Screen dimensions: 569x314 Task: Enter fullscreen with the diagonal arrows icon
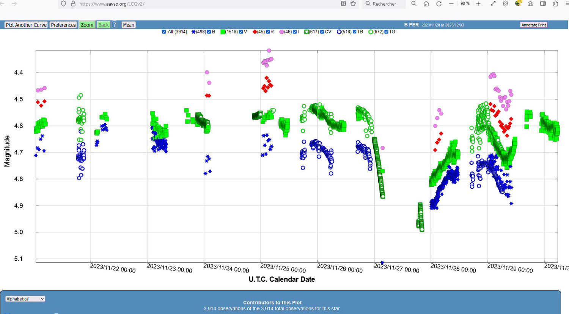pyautogui.click(x=493, y=4)
